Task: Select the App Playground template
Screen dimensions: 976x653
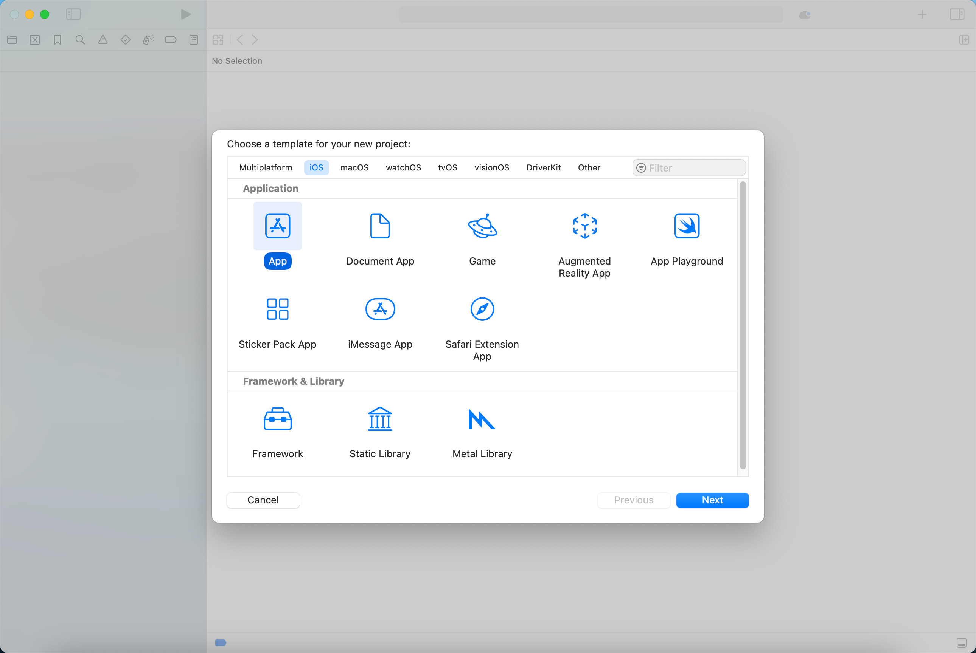Action: (687, 226)
